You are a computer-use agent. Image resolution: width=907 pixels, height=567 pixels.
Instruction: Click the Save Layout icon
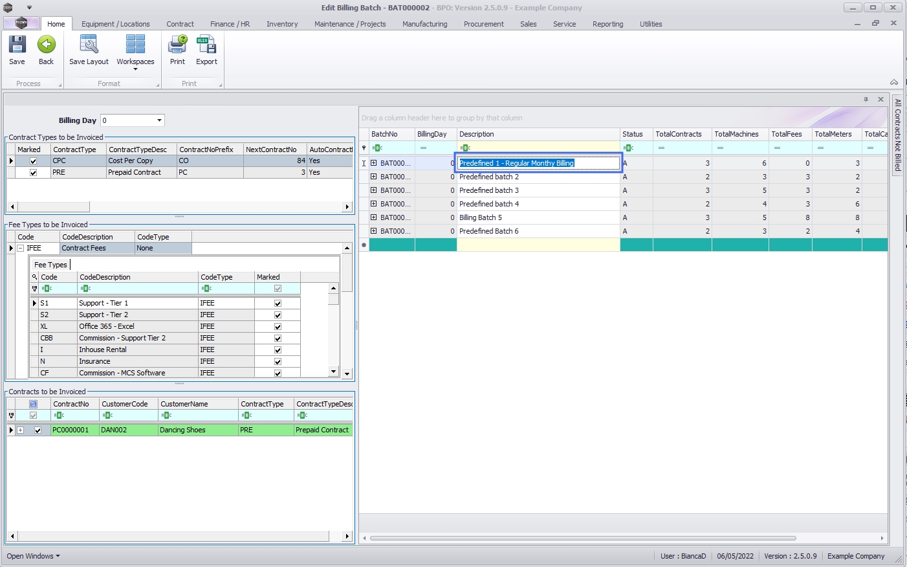89,45
